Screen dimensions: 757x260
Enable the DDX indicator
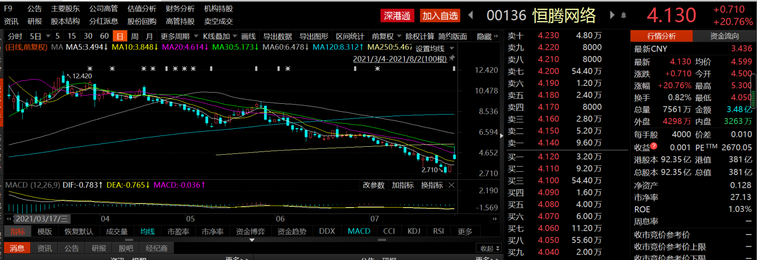pyautogui.click(x=327, y=231)
